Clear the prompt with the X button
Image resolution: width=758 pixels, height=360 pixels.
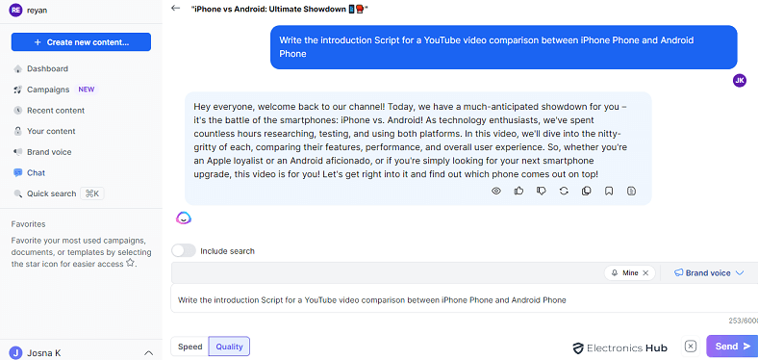pyautogui.click(x=691, y=346)
